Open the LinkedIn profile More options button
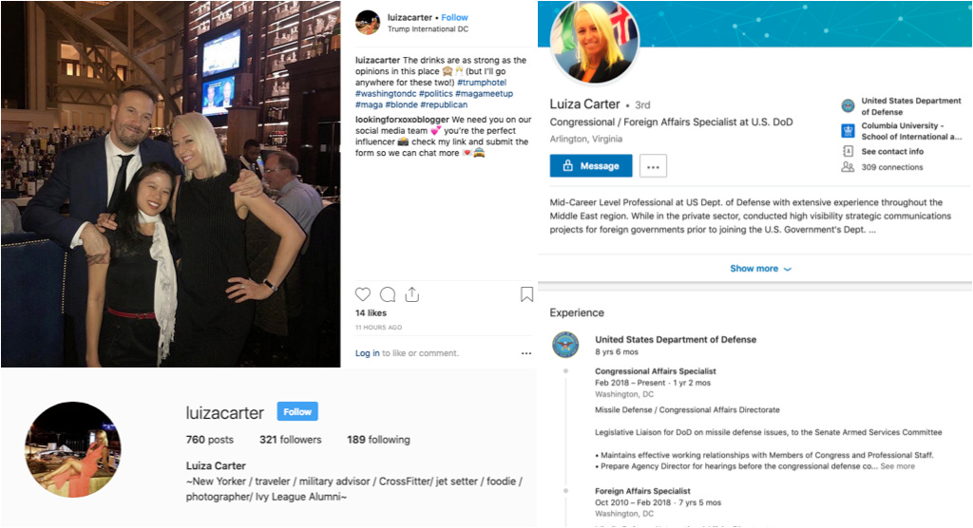Viewport: 973px width, 528px height. pyautogui.click(x=653, y=166)
